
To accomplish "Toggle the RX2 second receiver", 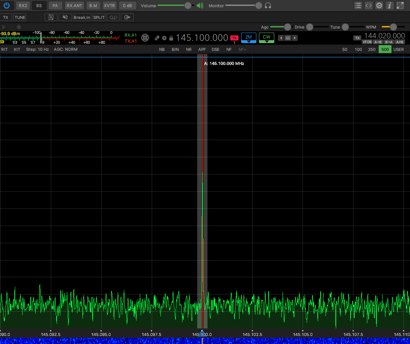I will point(23,5).
